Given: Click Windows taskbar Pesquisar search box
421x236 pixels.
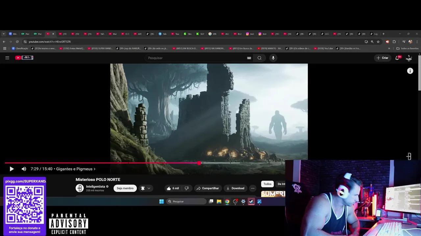Looking at the screenshot, I should click(x=186, y=201).
